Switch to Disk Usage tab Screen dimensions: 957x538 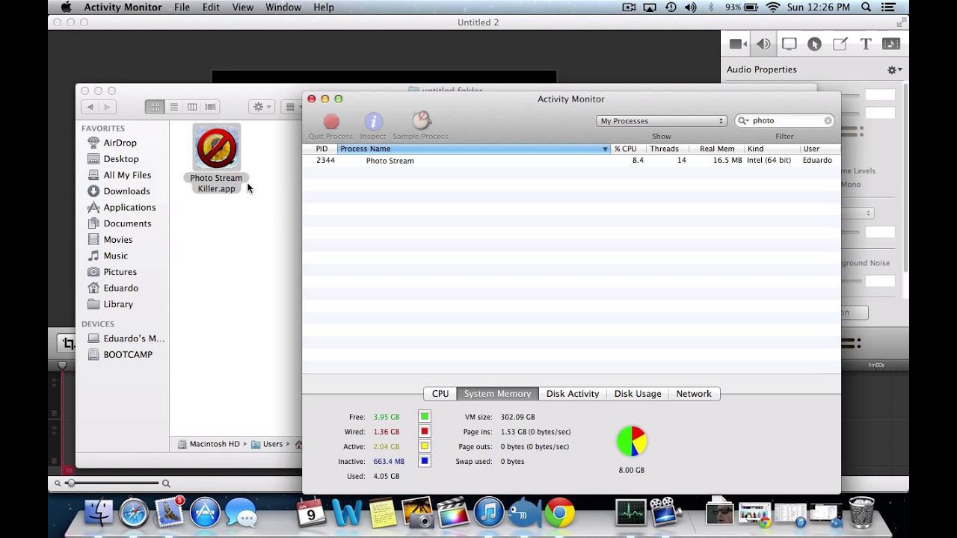point(638,394)
